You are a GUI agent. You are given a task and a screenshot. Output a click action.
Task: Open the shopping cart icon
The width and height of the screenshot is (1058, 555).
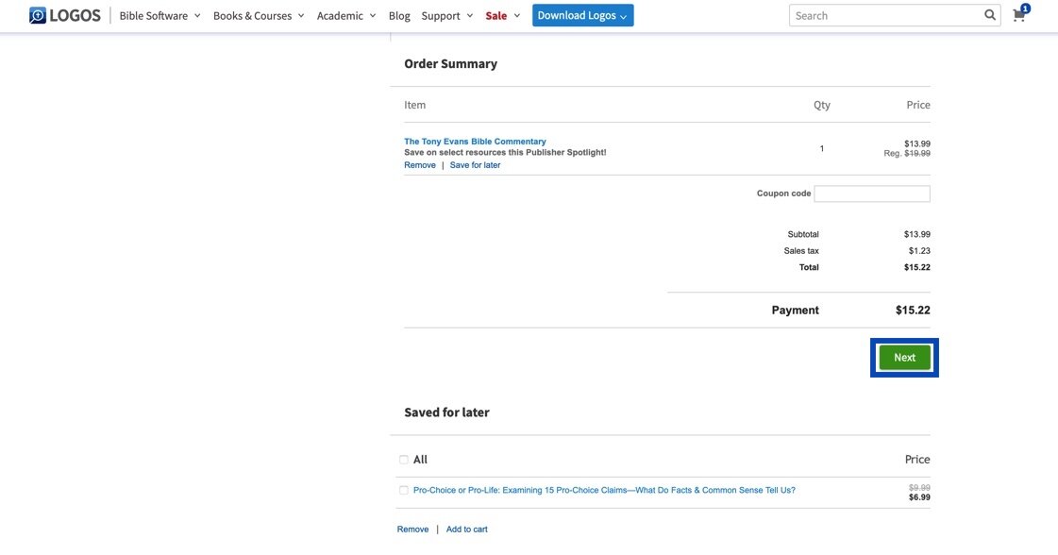coord(1019,15)
